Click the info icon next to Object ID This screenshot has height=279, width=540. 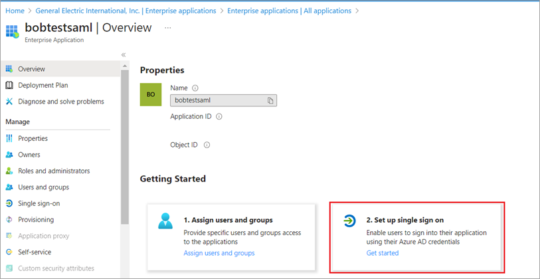click(207, 145)
